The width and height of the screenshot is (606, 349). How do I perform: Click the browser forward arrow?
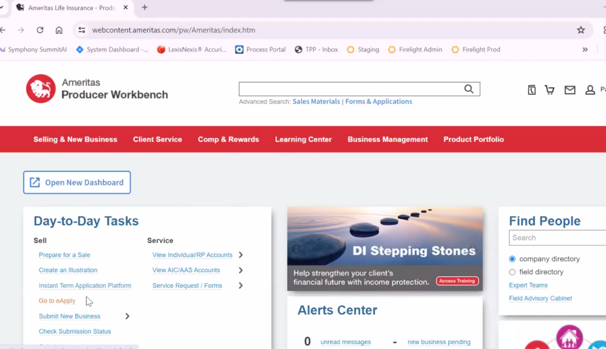pyautogui.click(x=21, y=30)
